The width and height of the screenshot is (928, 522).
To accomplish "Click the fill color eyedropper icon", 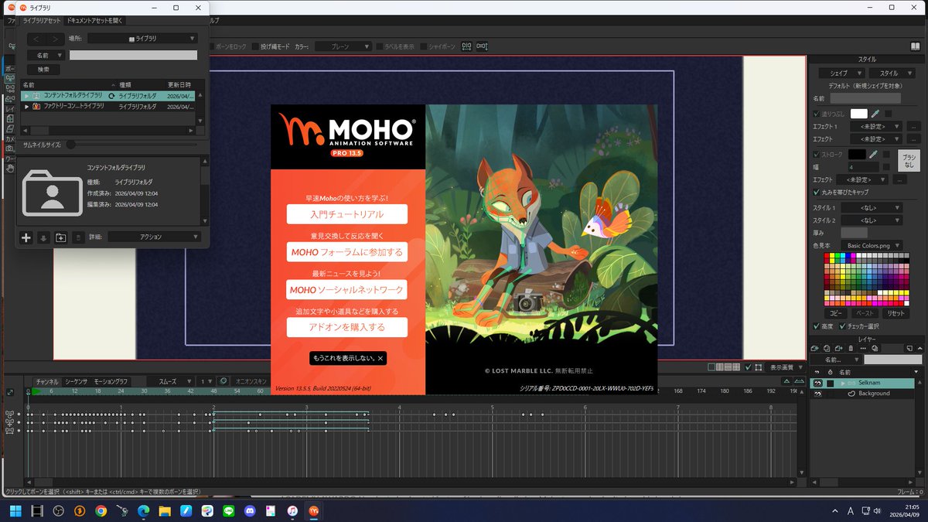I will (875, 114).
